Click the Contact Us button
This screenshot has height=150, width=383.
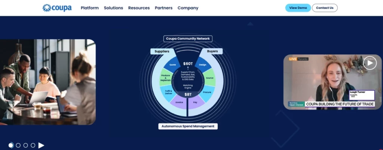click(x=325, y=8)
